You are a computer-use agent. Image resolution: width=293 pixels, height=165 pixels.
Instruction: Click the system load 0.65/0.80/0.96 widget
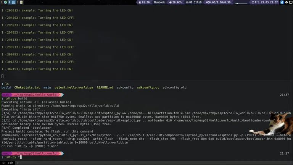click(218, 2)
